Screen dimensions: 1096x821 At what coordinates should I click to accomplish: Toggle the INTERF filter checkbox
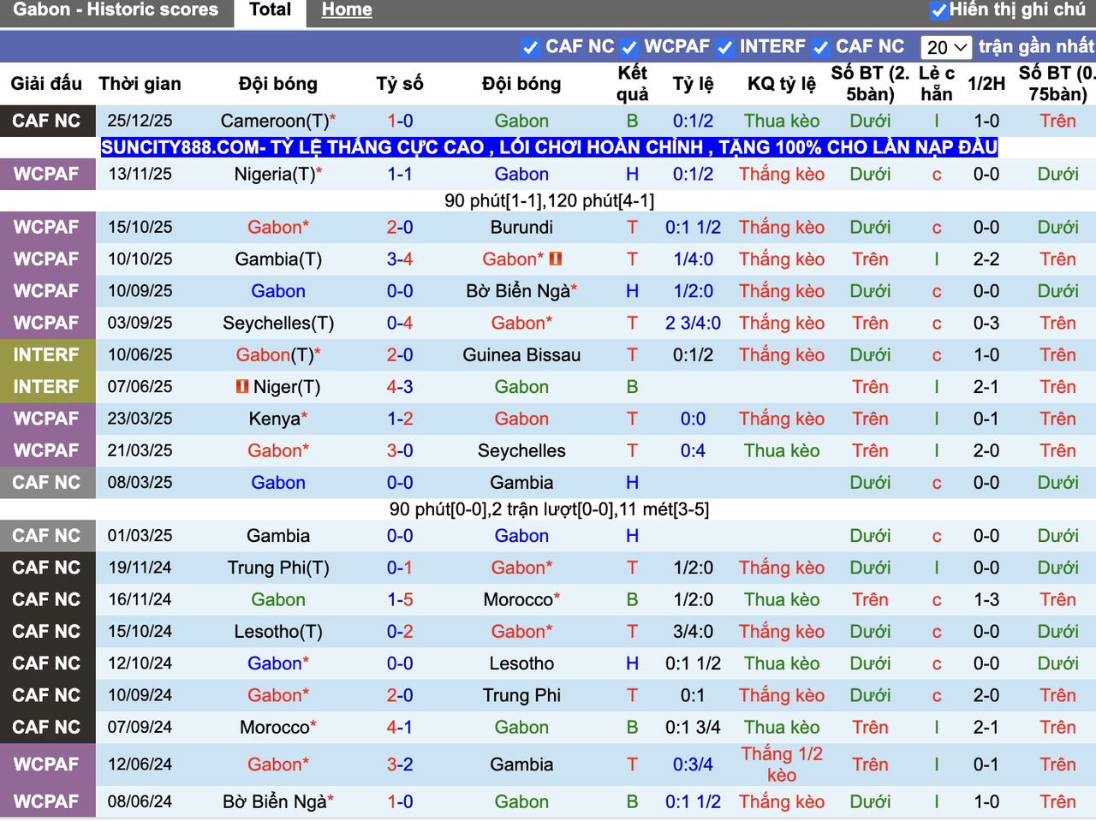click(725, 47)
